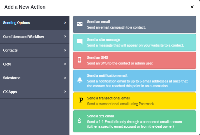Click the Postmark P icon

pyautogui.click(x=81, y=100)
